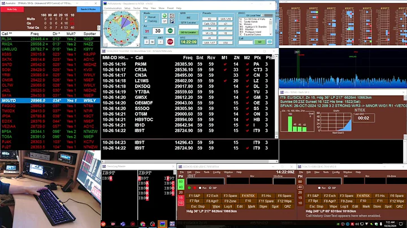Viewport: 407px width, 228px height.
Task: Click the light blue button beside Call GO
Action: click(270, 42)
